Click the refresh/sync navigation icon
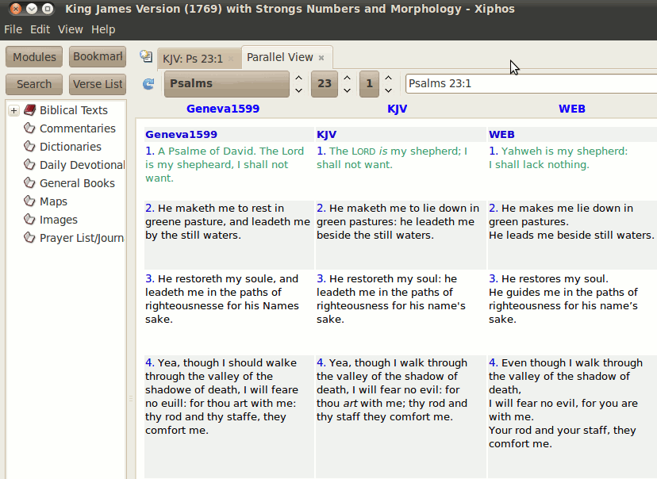This screenshot has height=479, width=657. 148,84
